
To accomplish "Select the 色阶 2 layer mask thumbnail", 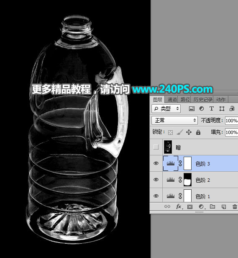I will pos(187,180).
